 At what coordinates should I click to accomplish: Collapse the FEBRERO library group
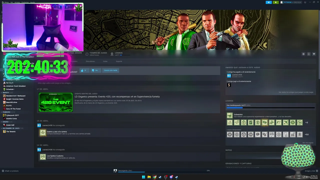[6, 112]
